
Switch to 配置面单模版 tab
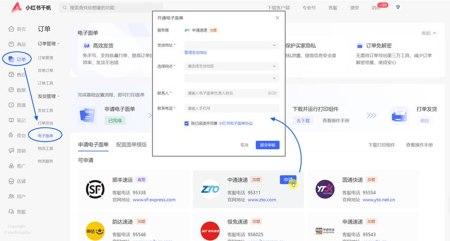coord(131,145)
